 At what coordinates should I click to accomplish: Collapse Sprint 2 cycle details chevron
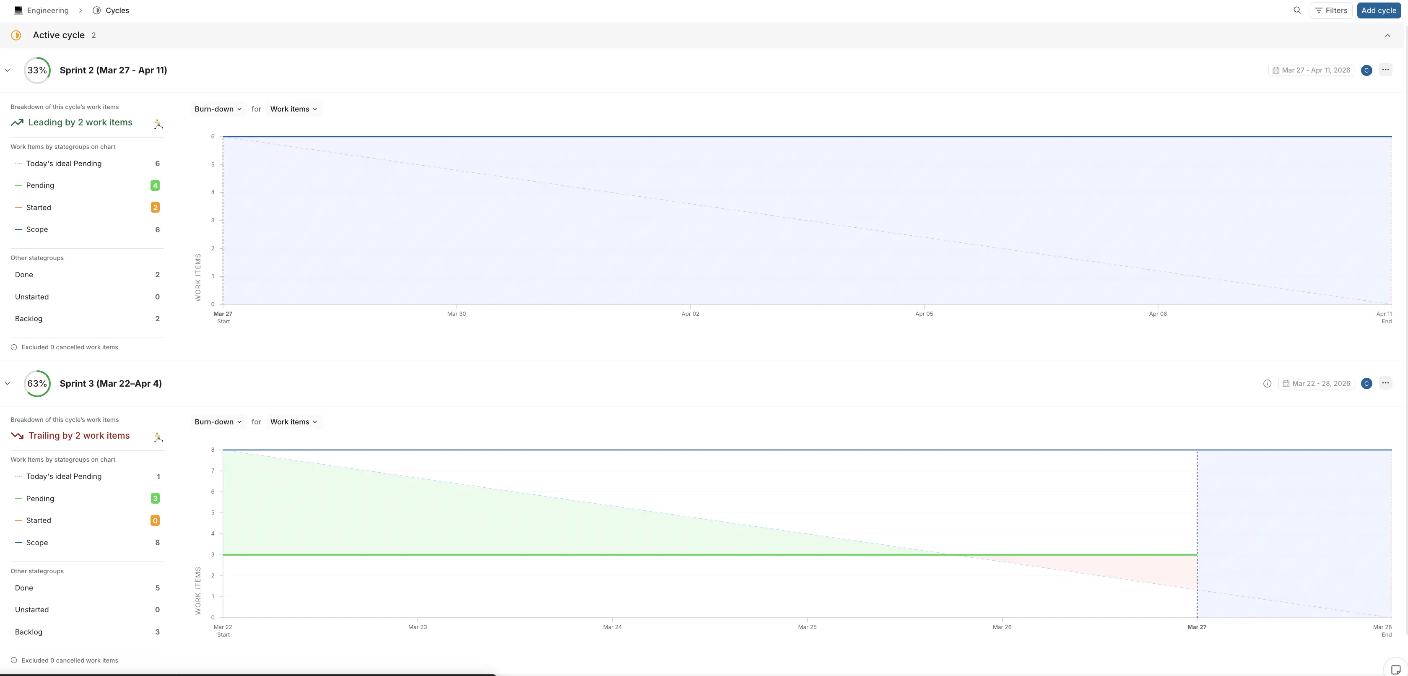[x=8, y=70]
